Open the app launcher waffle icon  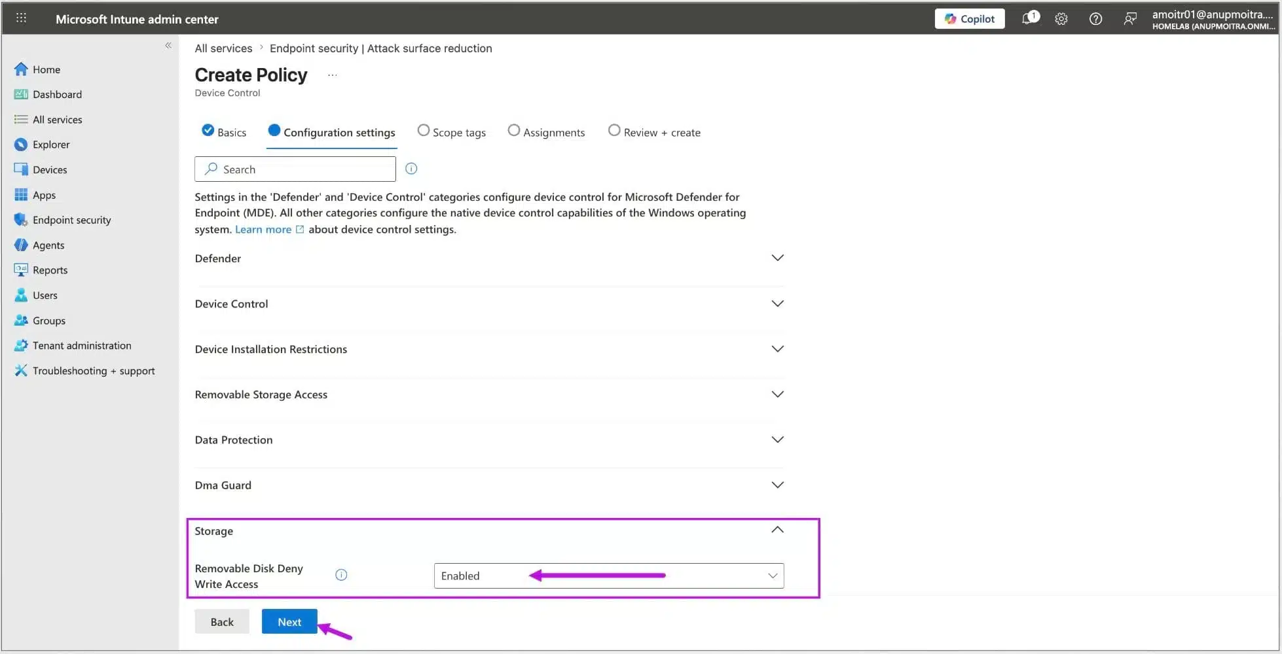(21, 18)
